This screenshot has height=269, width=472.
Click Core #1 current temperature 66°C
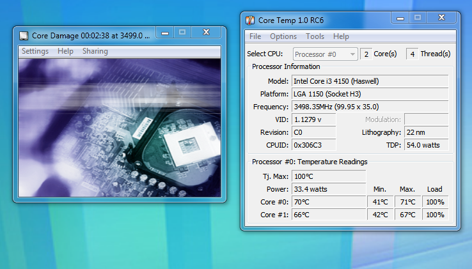(x=329, y=215)
